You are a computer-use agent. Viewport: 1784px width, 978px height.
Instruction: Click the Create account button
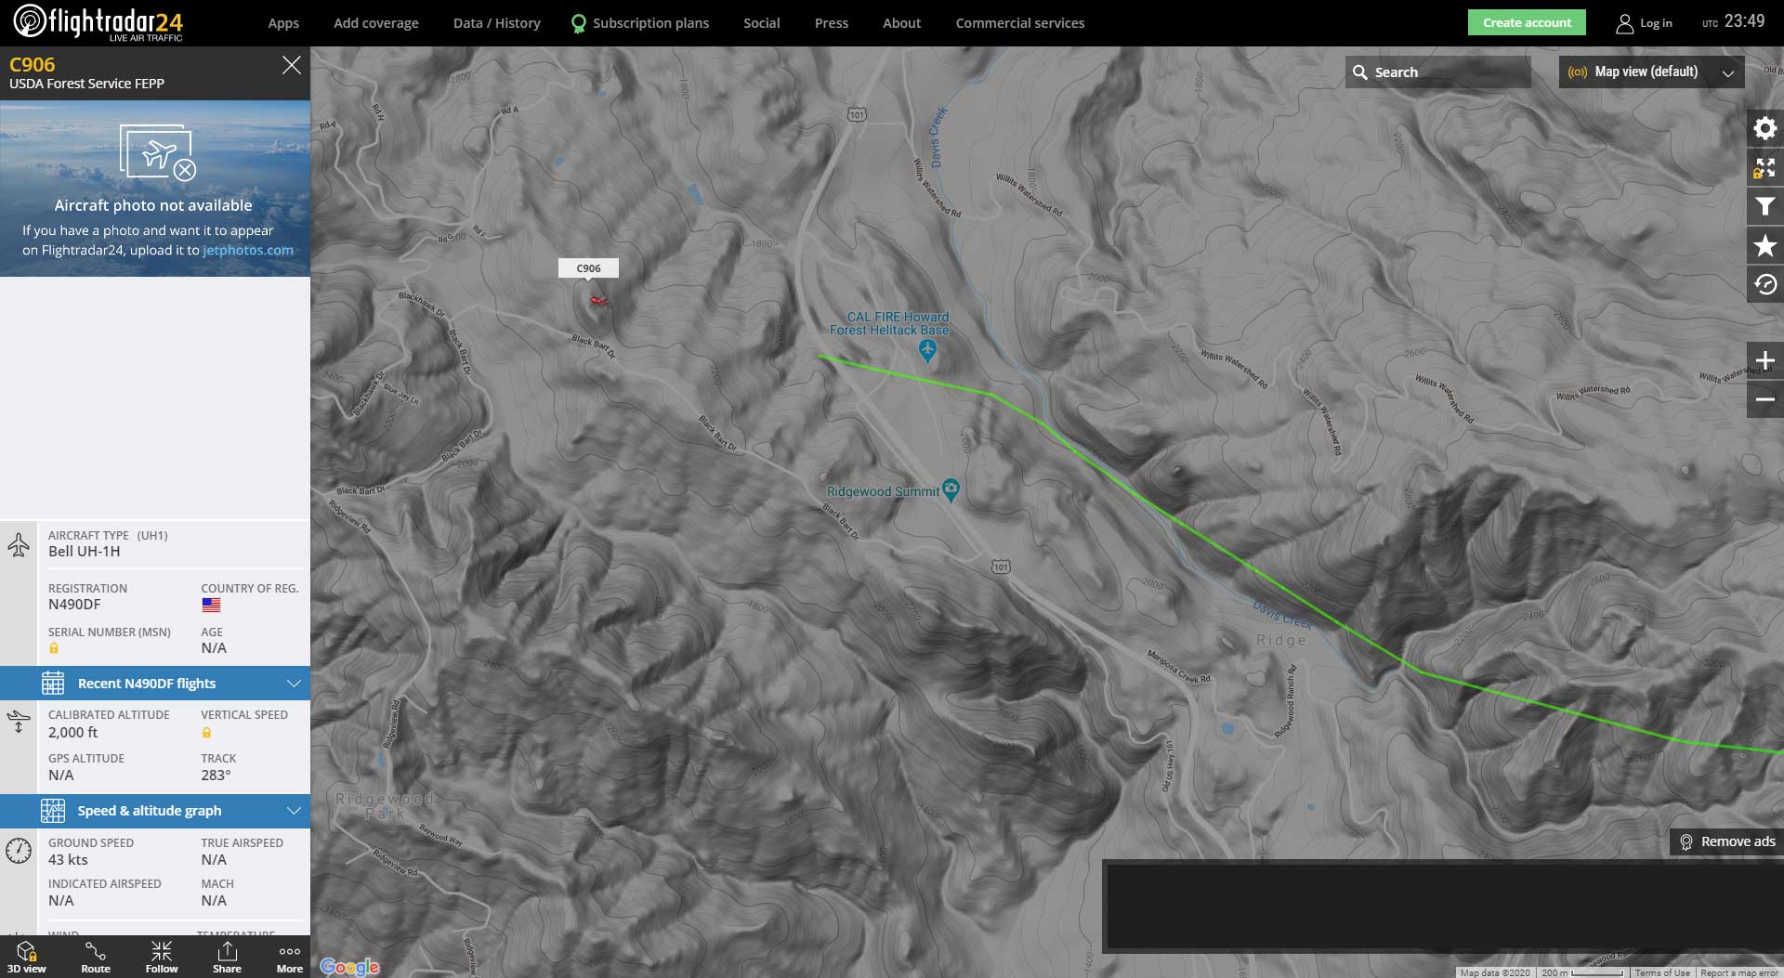[x=1527, y=23]
